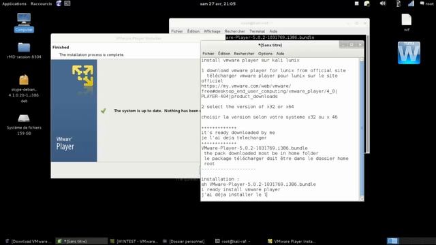
Task: Click the 'sh VMware-Player-5.0.2' command line
Action: click(258, 184)
